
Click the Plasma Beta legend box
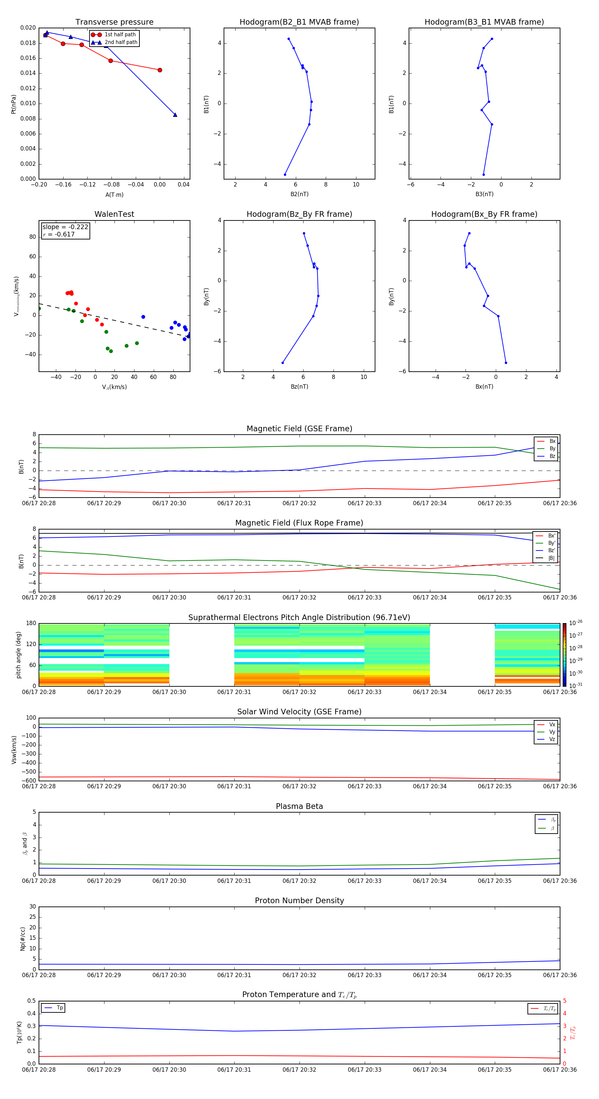pos(546,824)
